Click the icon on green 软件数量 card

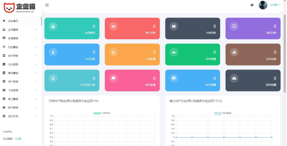[x=174, y=52]
